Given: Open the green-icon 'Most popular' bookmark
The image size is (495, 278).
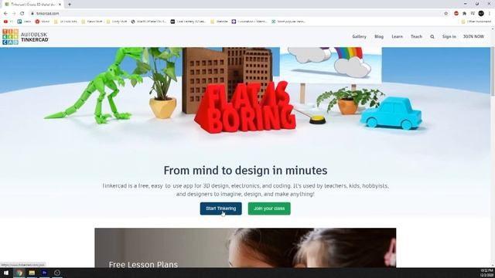Looking at the screenshot, I should tap(288, 22).
